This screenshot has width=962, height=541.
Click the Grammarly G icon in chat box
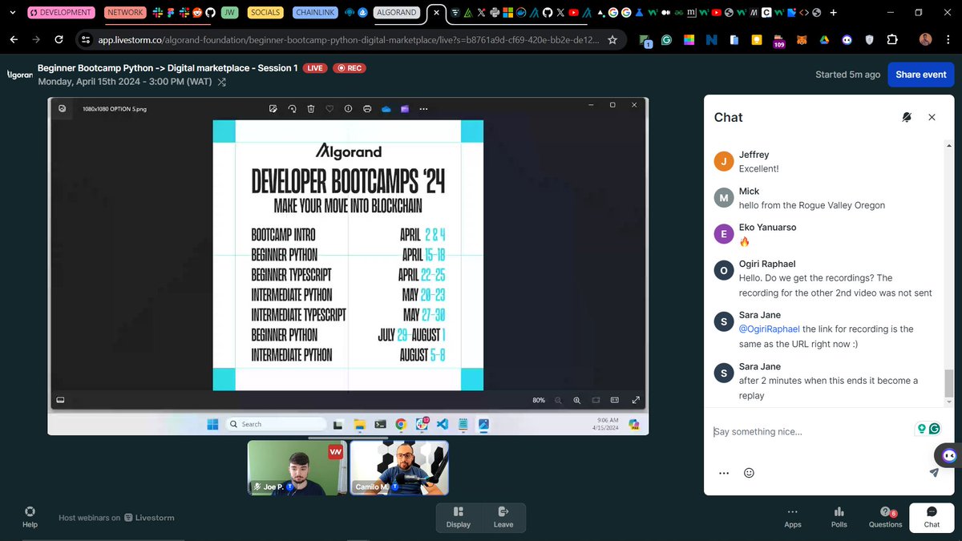pos(934,429)
